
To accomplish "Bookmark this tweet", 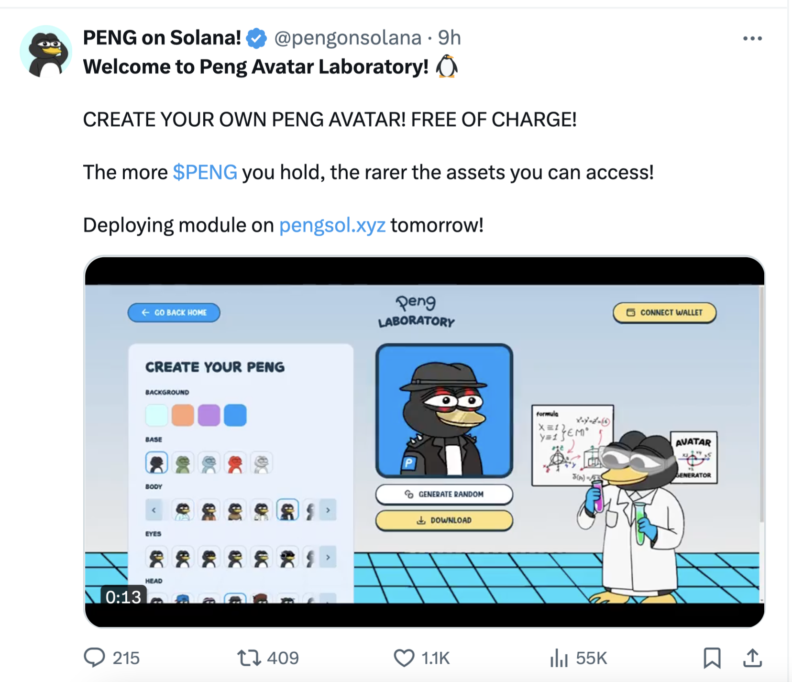I will pos(712,658).
